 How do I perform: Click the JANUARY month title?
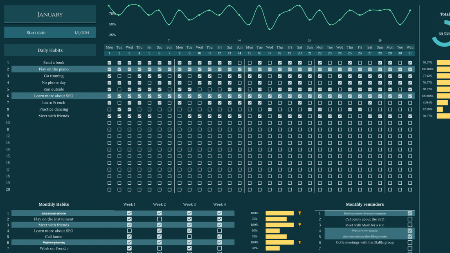(x=50, y=14)
